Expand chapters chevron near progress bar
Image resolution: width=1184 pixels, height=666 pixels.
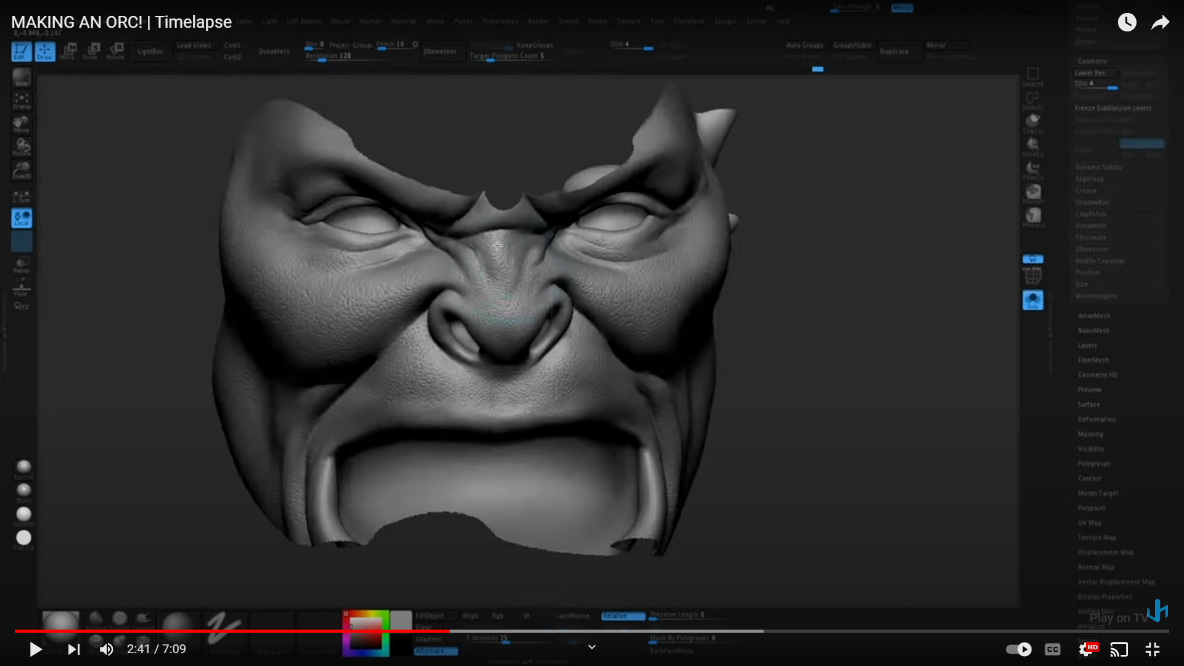(592, 647)
